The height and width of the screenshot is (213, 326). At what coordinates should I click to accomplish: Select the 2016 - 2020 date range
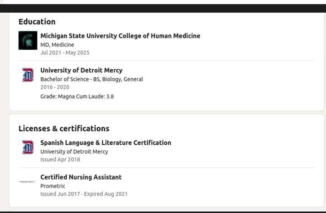coord(55,87)
